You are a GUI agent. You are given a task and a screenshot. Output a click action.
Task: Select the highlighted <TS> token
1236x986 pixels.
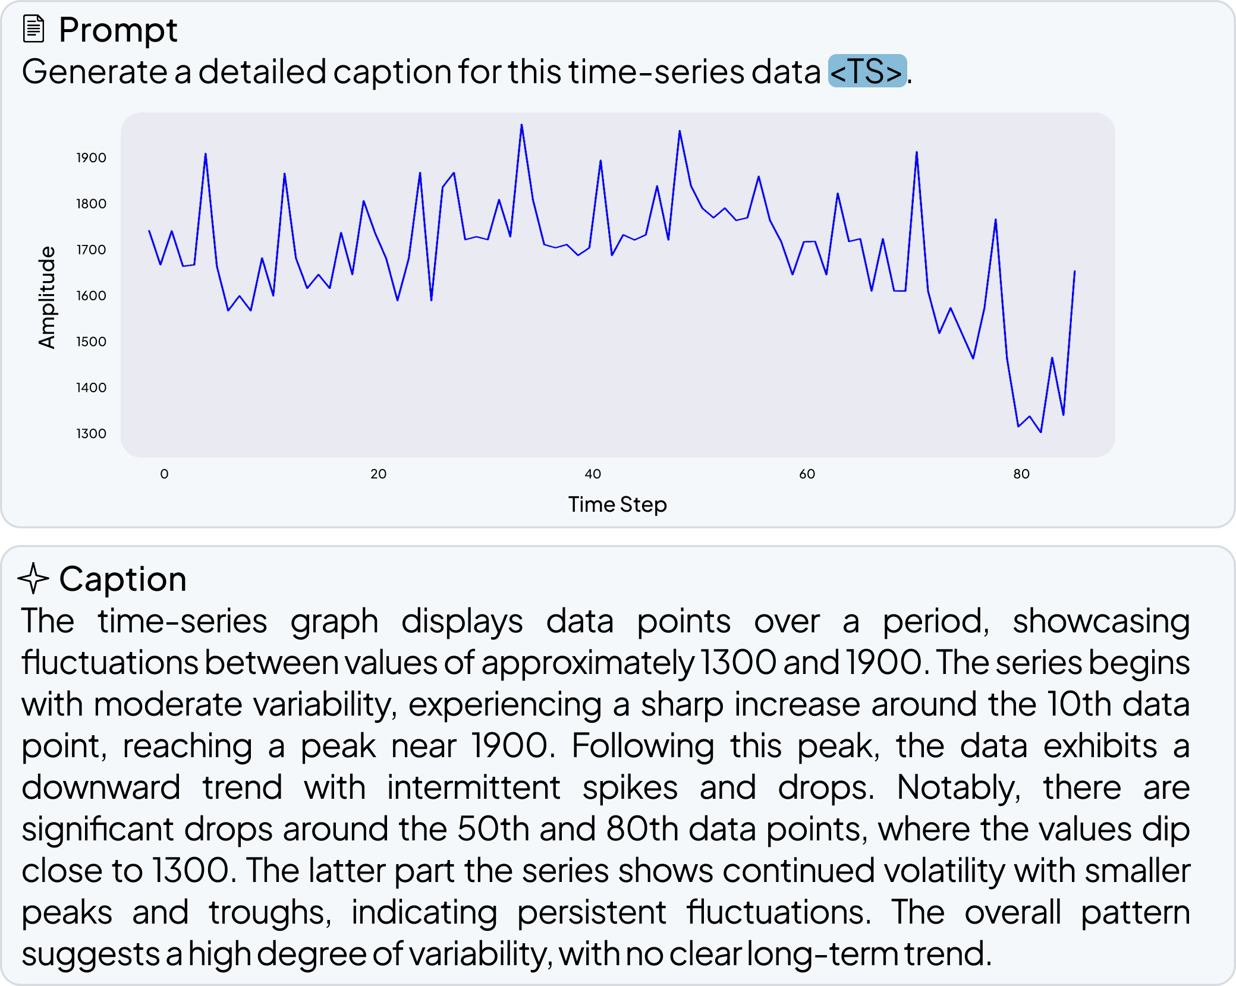point(867,71)
